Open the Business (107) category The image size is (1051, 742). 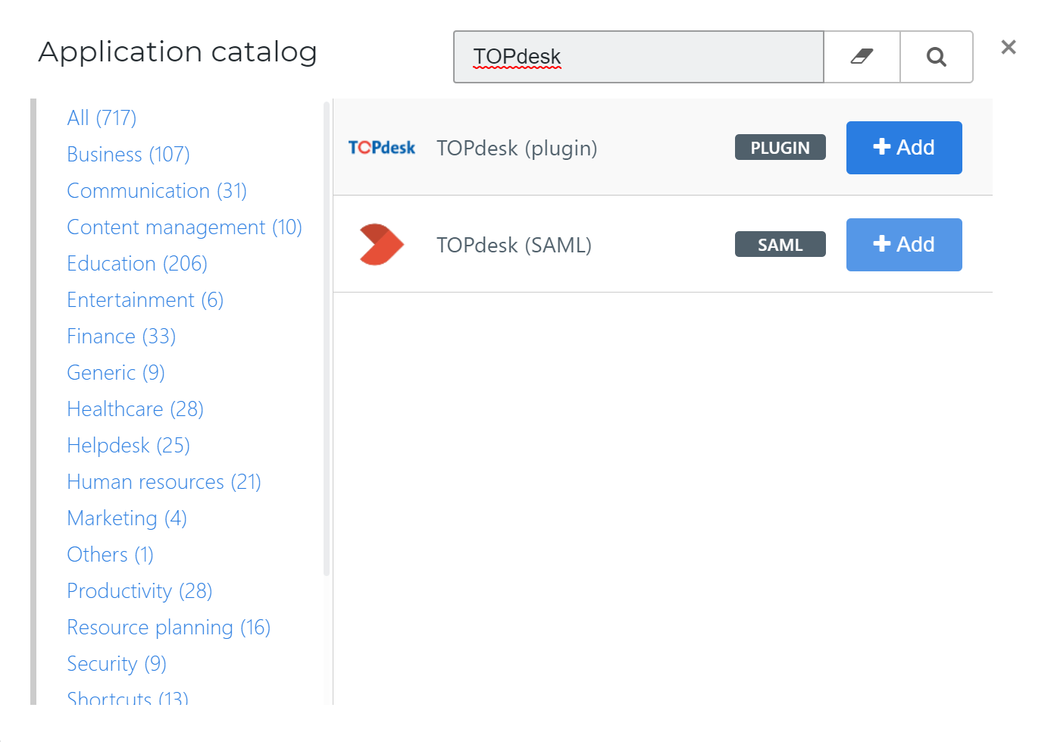point(128,155)
